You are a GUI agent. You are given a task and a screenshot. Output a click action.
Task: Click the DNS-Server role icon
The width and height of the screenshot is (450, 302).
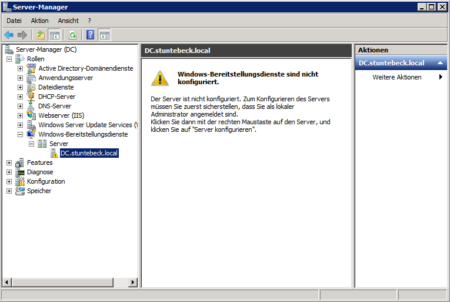pos(31,106)
